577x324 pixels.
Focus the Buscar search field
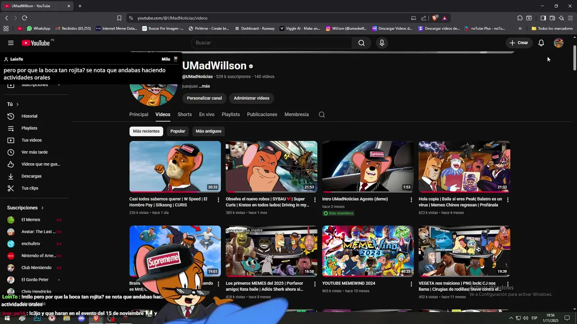click(x=271, y=43)
